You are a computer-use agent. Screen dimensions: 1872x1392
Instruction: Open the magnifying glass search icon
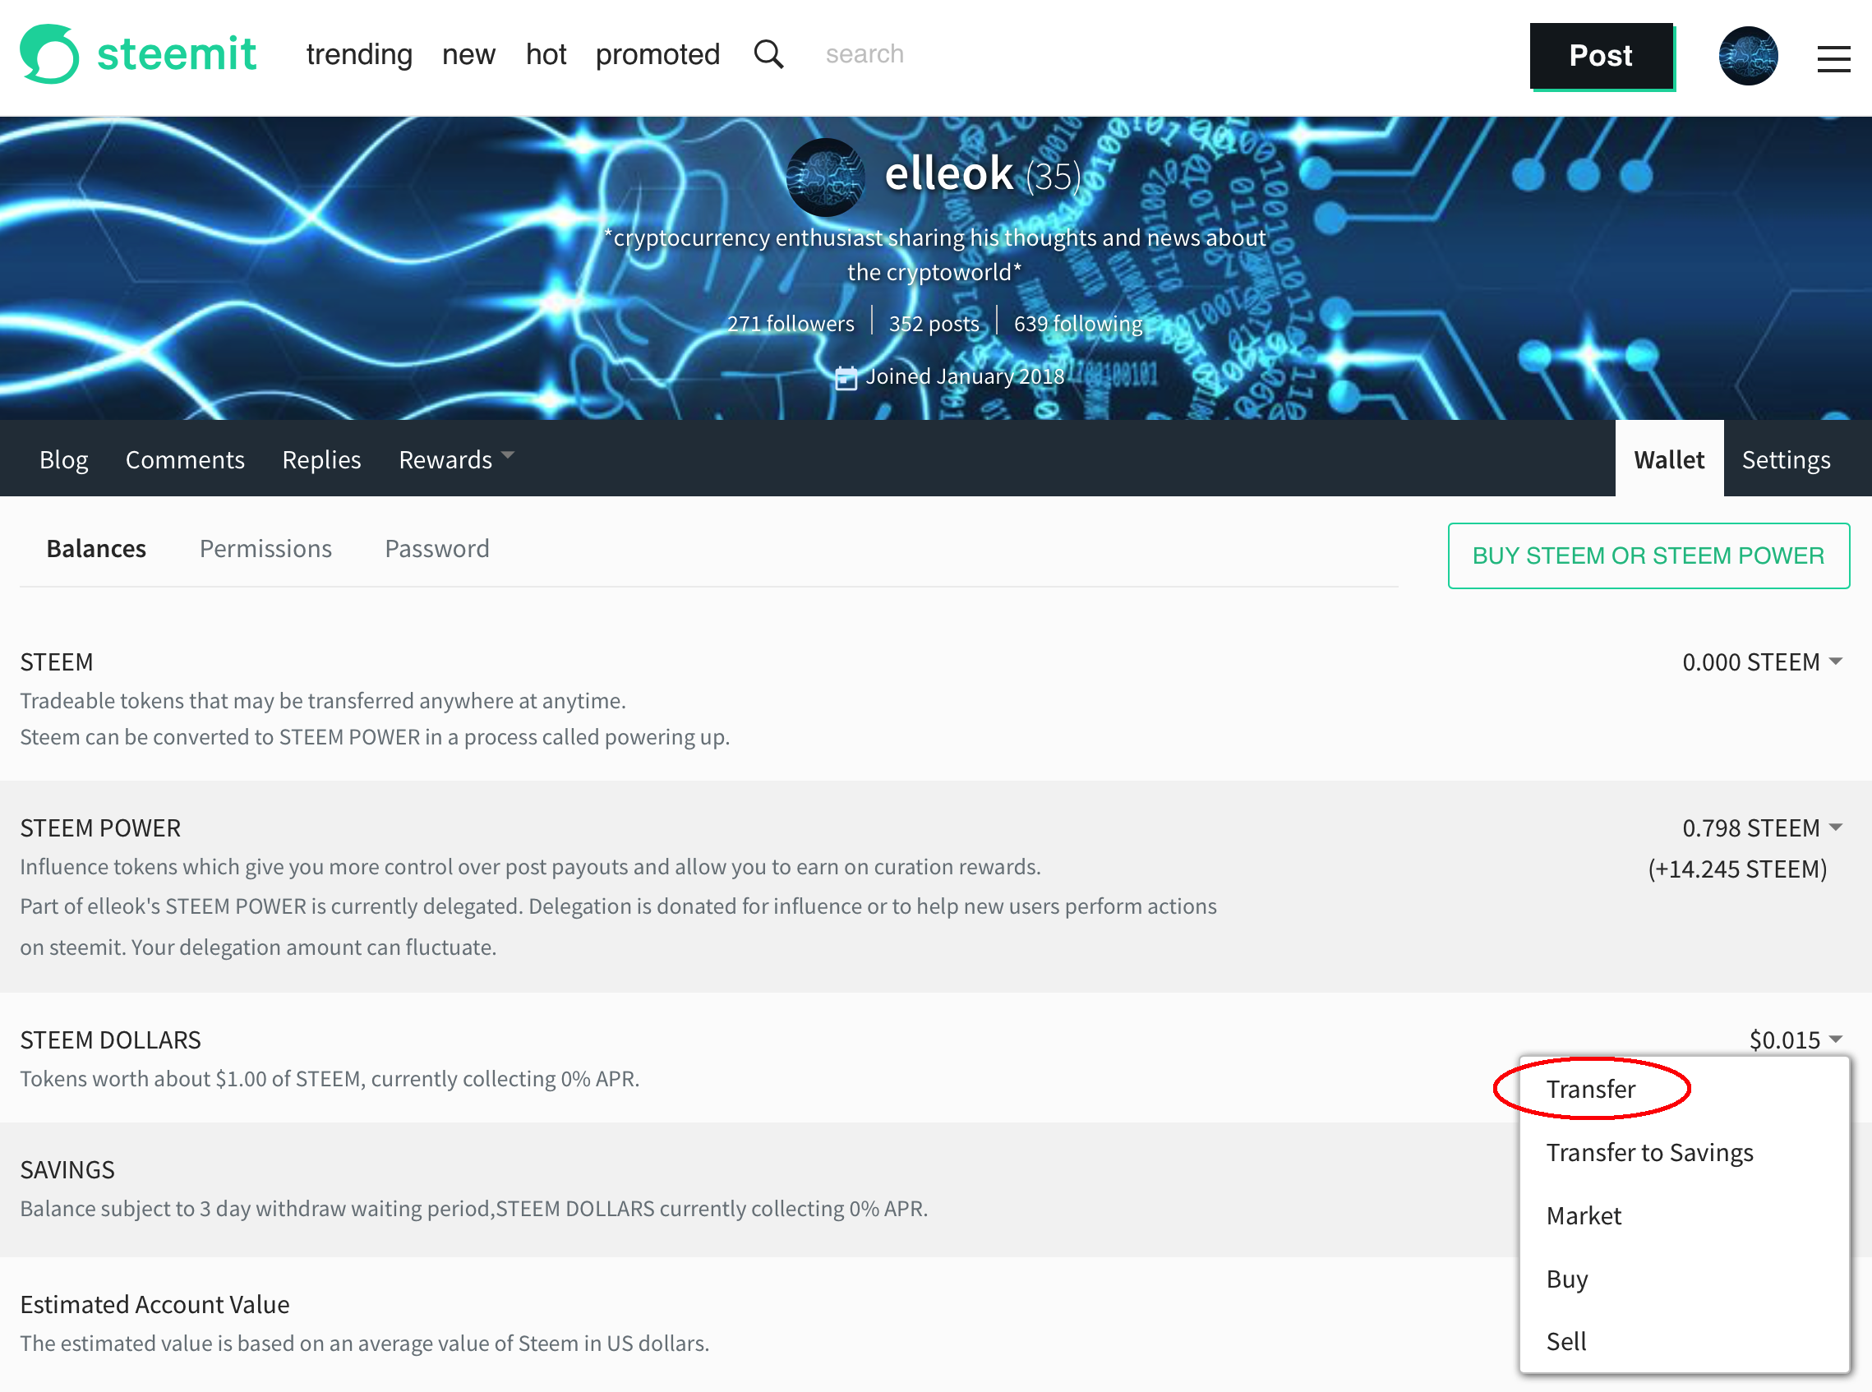[768, 55]
